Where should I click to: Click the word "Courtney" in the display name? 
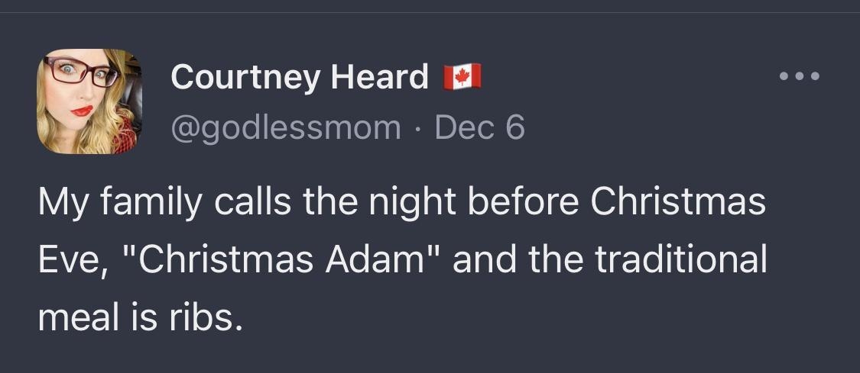pyautogui.click(x=246, y=77)
